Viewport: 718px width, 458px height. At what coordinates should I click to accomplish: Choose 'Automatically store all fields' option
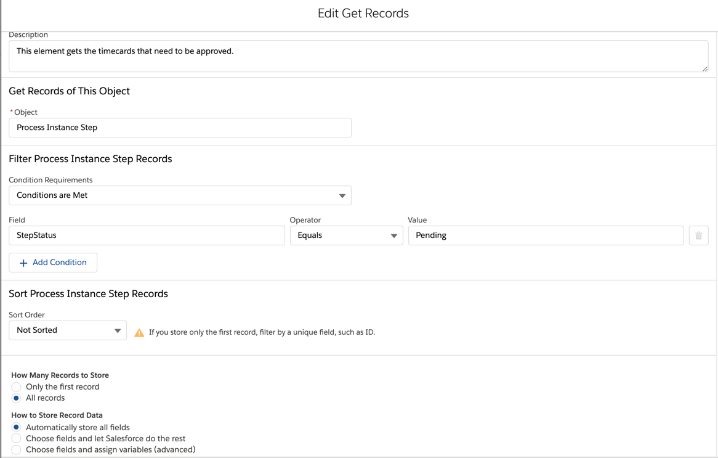pyautogui.click(x=17, y=427)
